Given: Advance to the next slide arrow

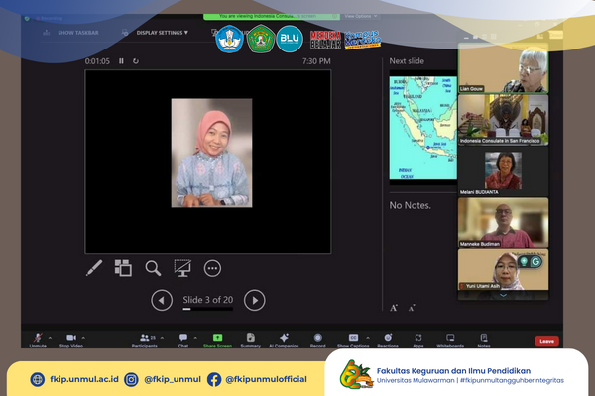Looking at the screenshot, I should (255, 300).
